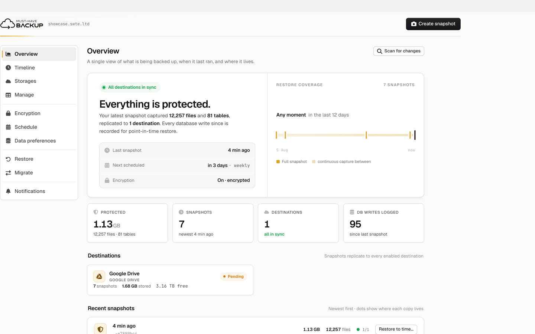535x334 pixels.
Task: Open the Protected 1.13 GB stat card
Action: click(x=127, y=223)
